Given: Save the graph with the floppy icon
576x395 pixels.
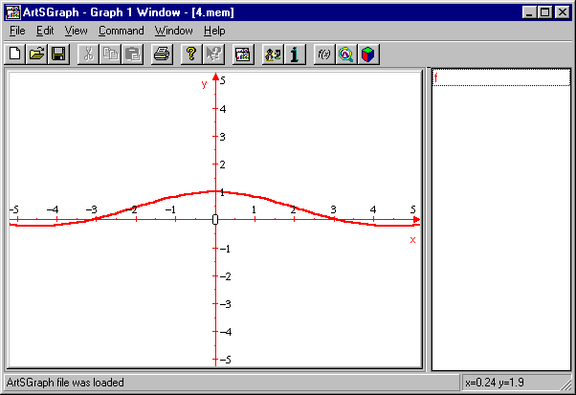Looking at the screenshot, I should (58, 55).
